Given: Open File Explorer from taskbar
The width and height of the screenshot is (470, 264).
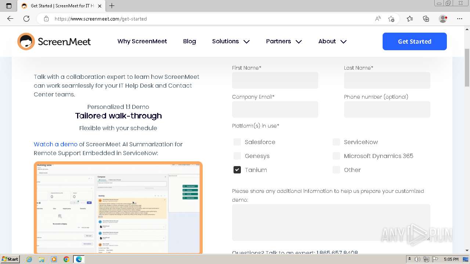Looking at the screenshot, I should [41, 259].
